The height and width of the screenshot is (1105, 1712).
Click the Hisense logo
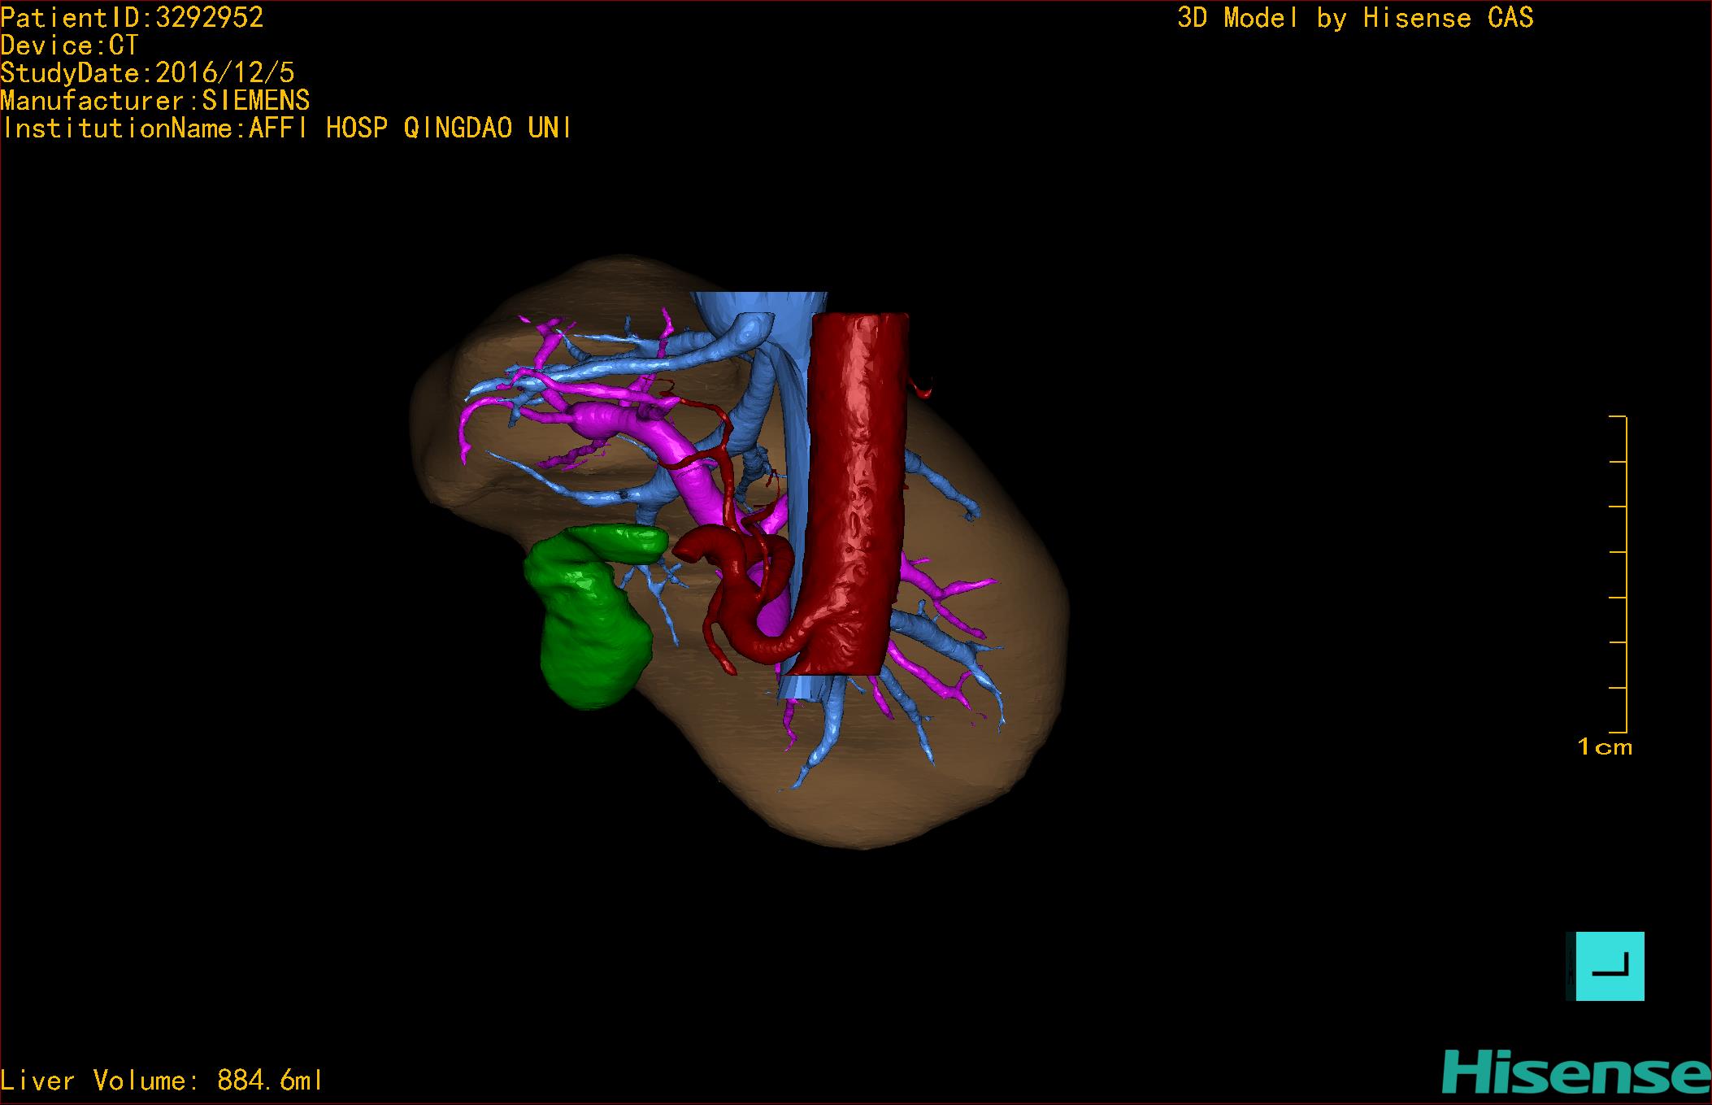[x=1575, y=1072]
